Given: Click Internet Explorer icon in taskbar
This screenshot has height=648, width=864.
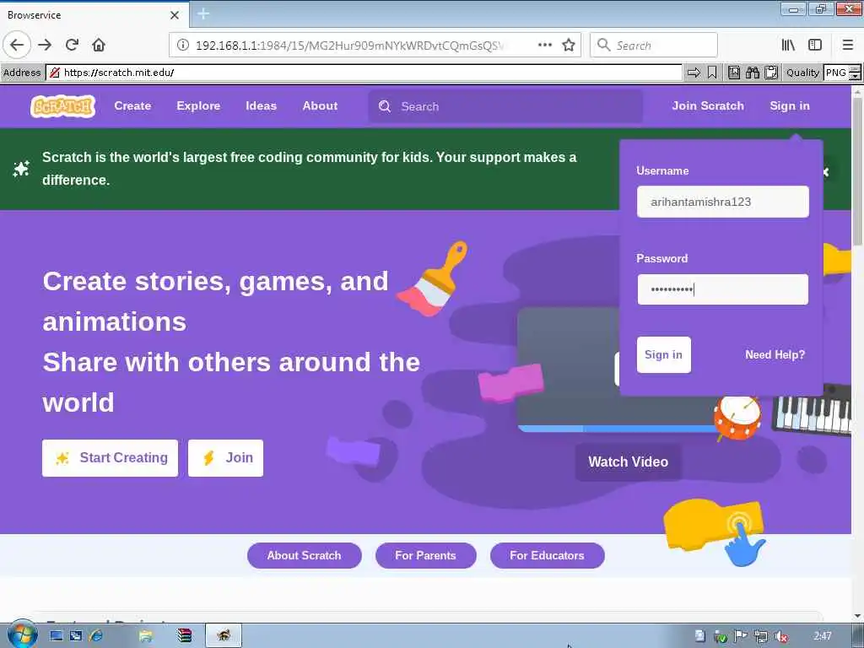Looking at the screenshot, I should point(96,636).
